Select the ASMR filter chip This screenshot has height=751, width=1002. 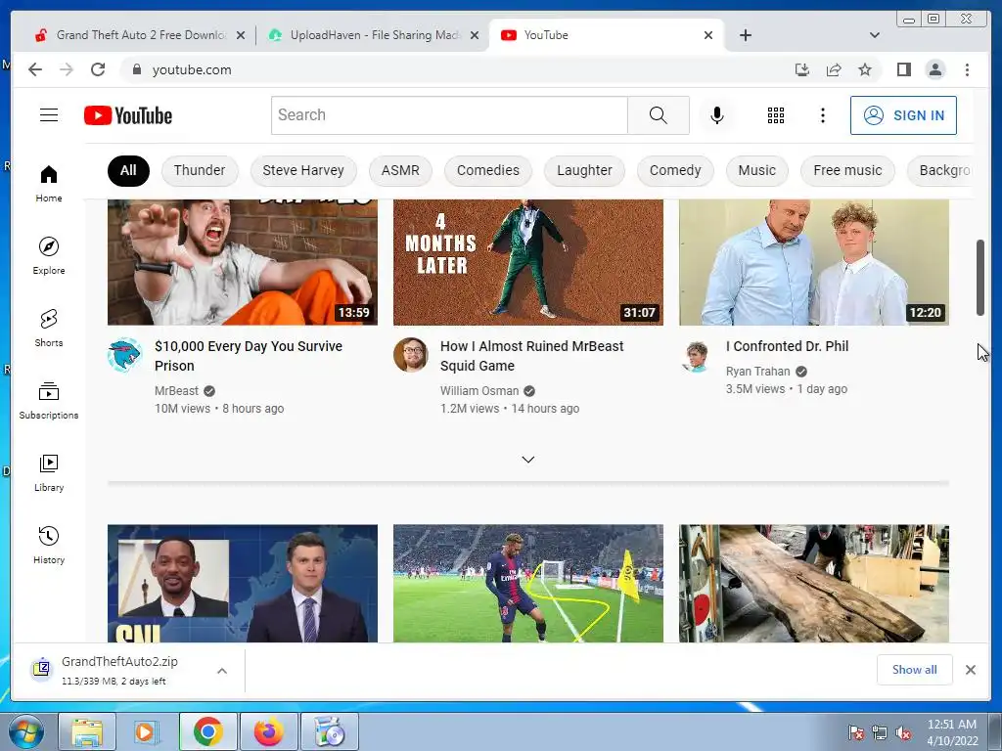(400, 170)
